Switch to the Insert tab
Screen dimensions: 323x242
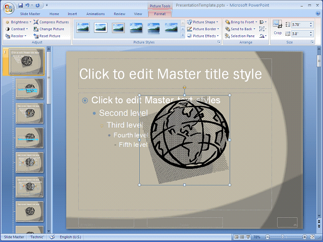tap(72, 14)
